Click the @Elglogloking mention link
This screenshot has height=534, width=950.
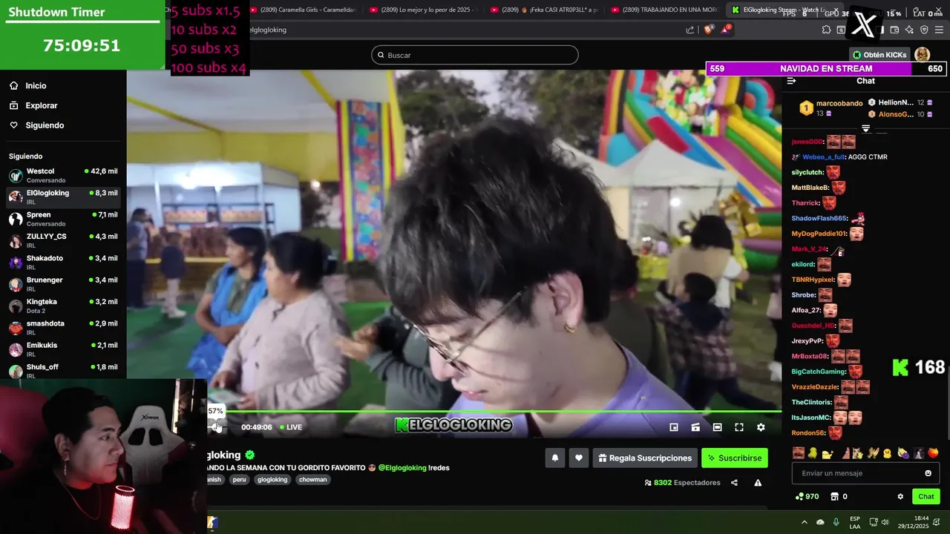(x=402, y=468)
